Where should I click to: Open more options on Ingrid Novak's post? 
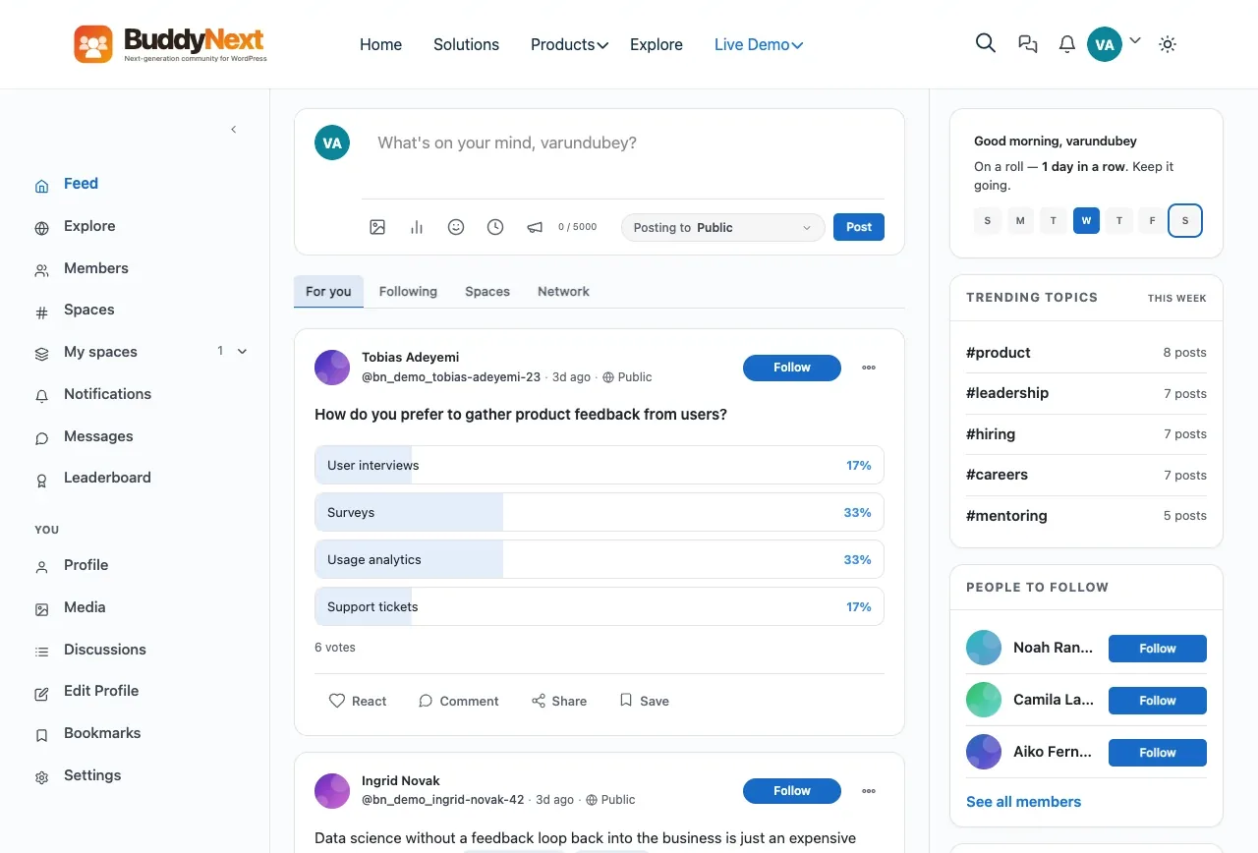pos(869,791)
